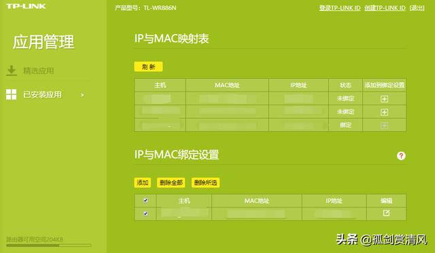Click the download icon beside 精选应用
Screen dimensions: 435x253
click(12, 71)
